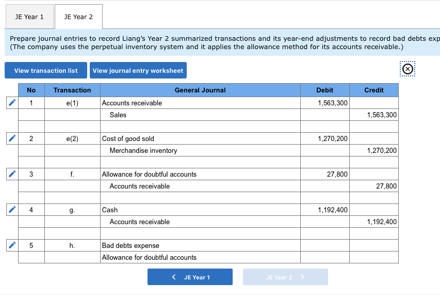
Task: Click the right chevron on JE Year 2 button
Action: pyautogui.click(x=302, y=277)
